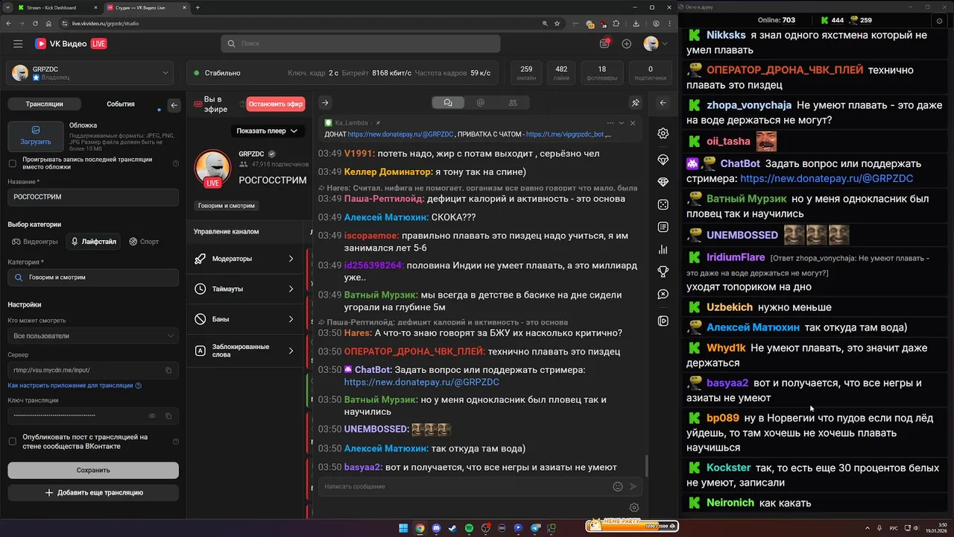Click the Категория search field
954x537 pixels.
click(93, 277)
